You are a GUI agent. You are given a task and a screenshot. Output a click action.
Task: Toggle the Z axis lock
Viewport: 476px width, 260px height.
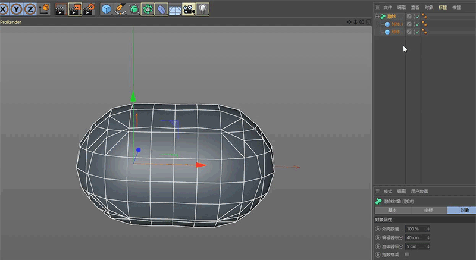(30, 9)
